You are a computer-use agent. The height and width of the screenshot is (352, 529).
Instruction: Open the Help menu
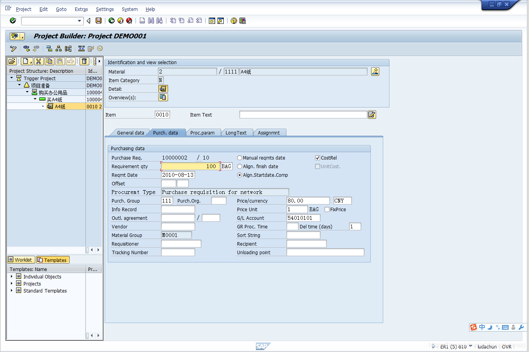point(150,9)
